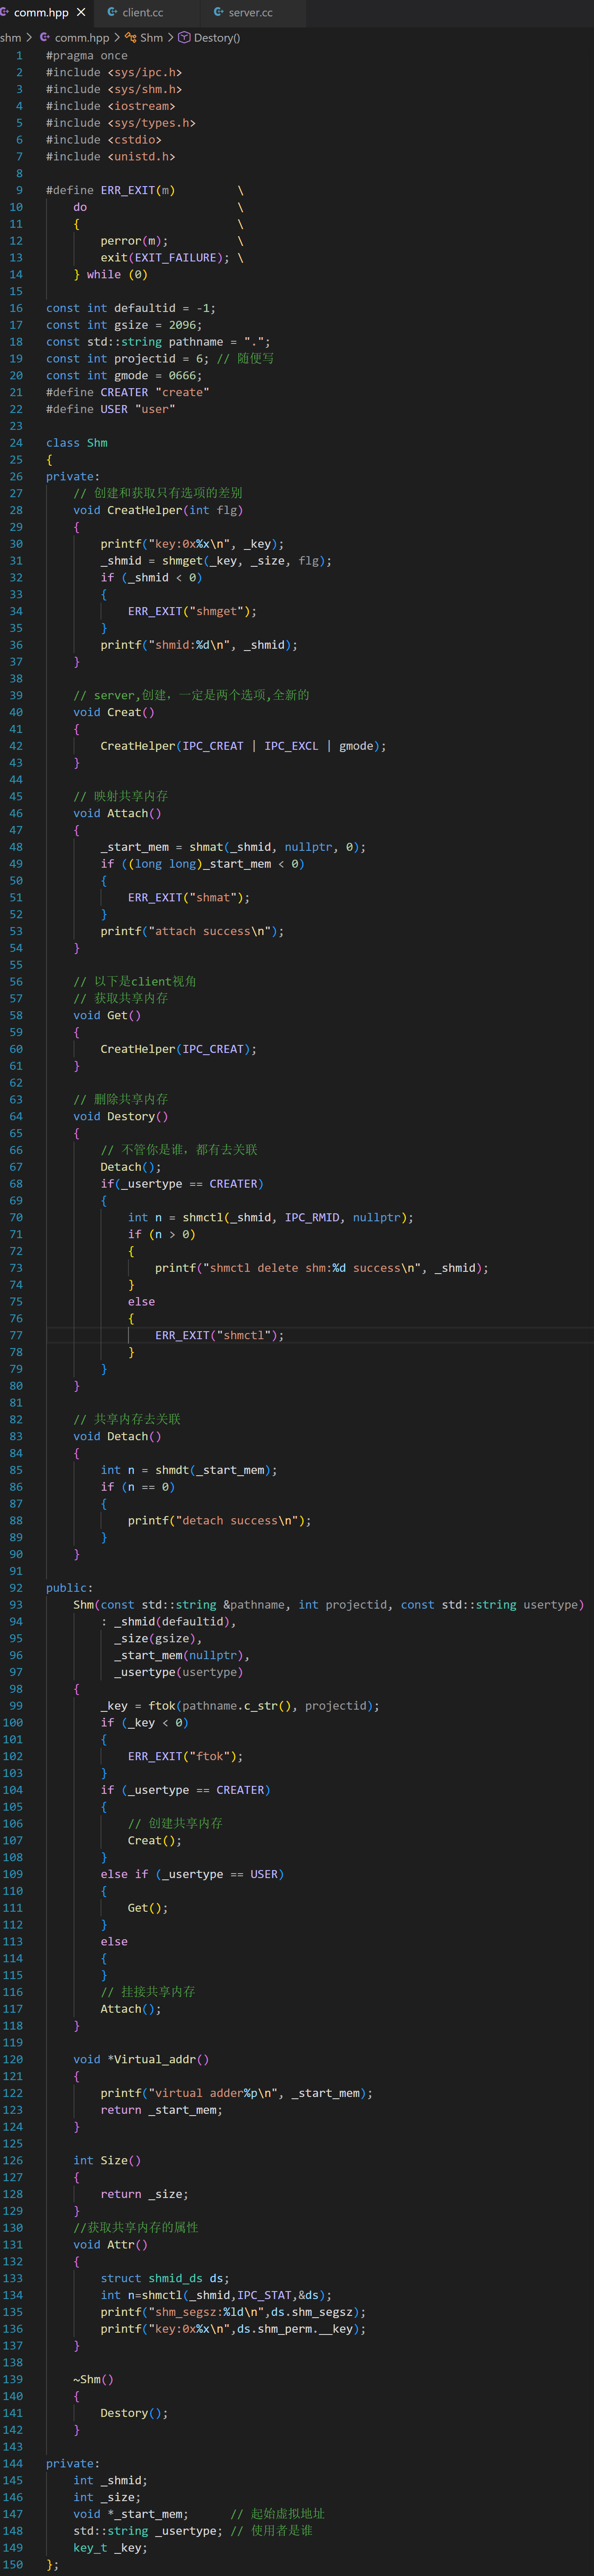Click the 'ERR_EXIT("shmat");' line
The image size is (594, 2576).
click(189, 897)
